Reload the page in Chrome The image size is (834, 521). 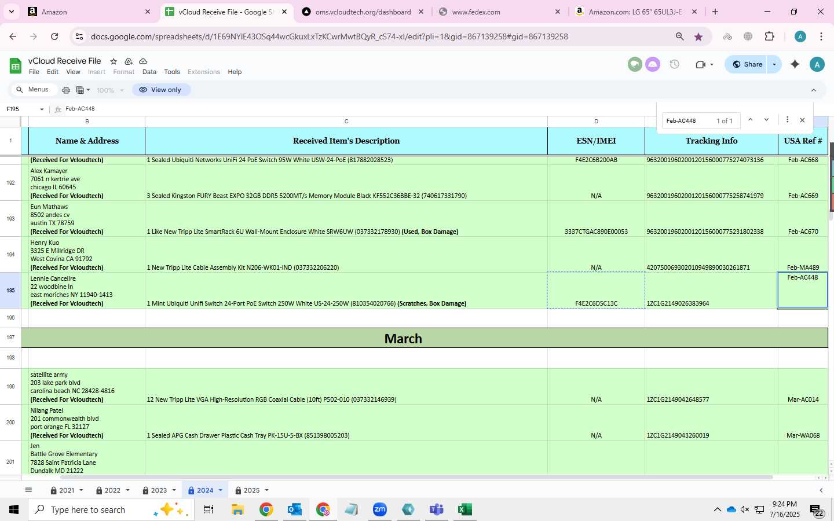click(x=54, y=36)
